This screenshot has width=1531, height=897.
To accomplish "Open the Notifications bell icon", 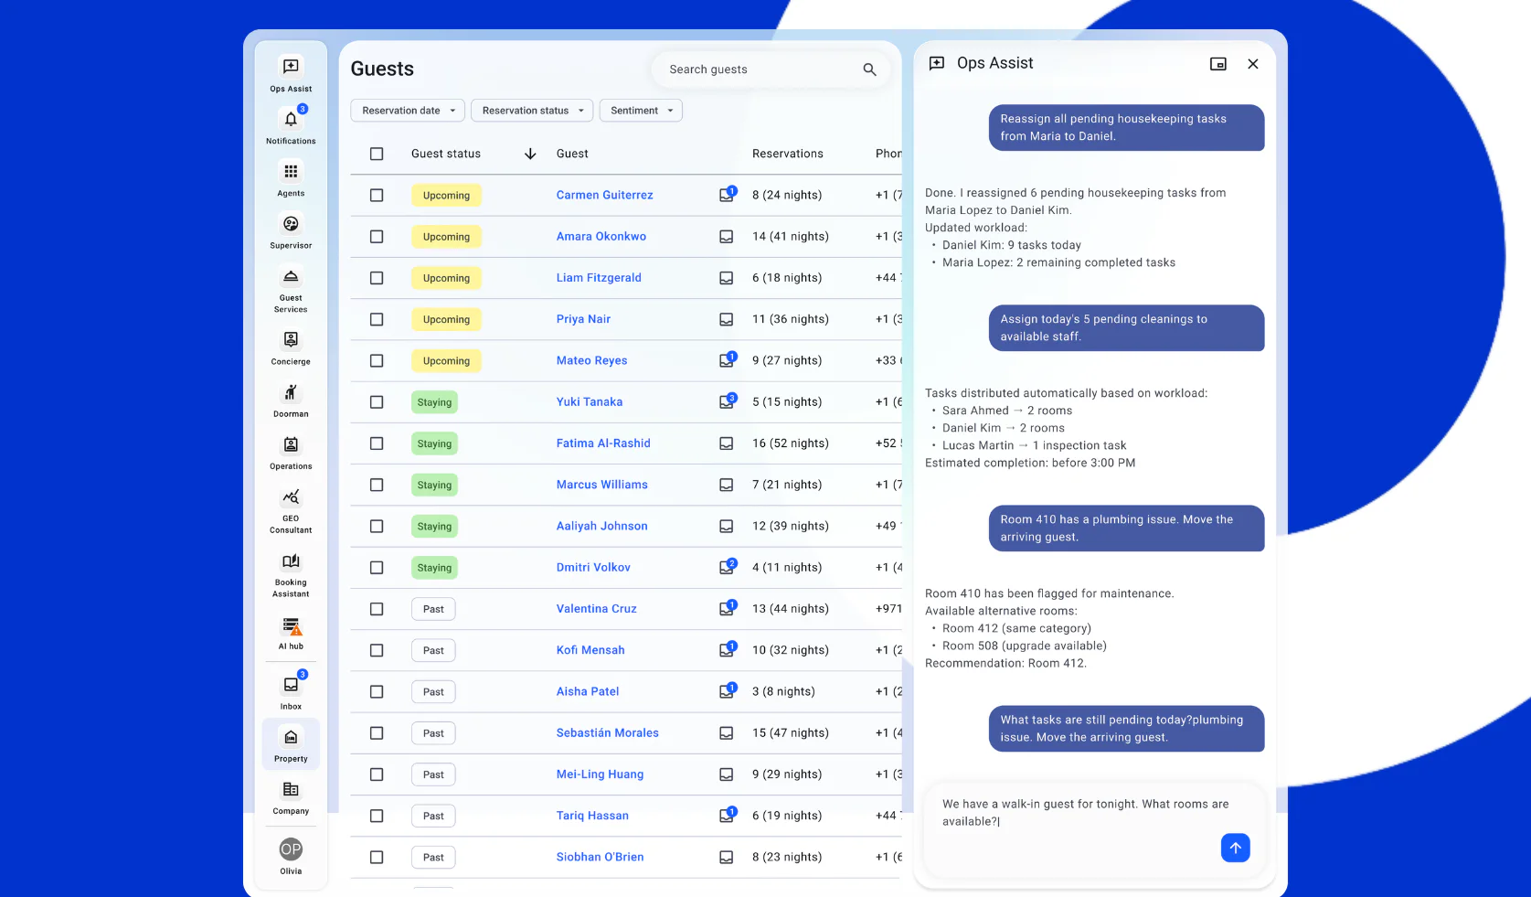I will click(x=291, y=120).
